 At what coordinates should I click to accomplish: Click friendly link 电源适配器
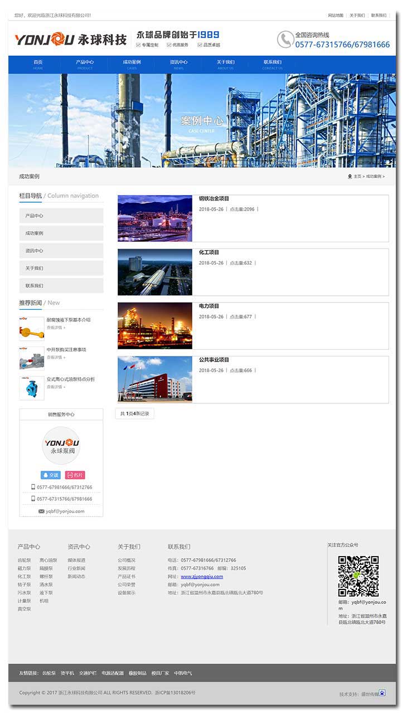pyautogui.click(x=113, y=673)
